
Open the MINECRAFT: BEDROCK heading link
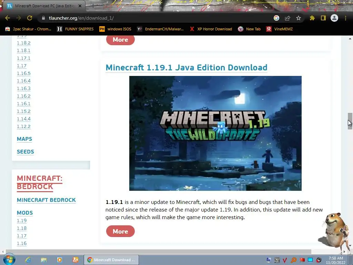[x=40, y=183]
